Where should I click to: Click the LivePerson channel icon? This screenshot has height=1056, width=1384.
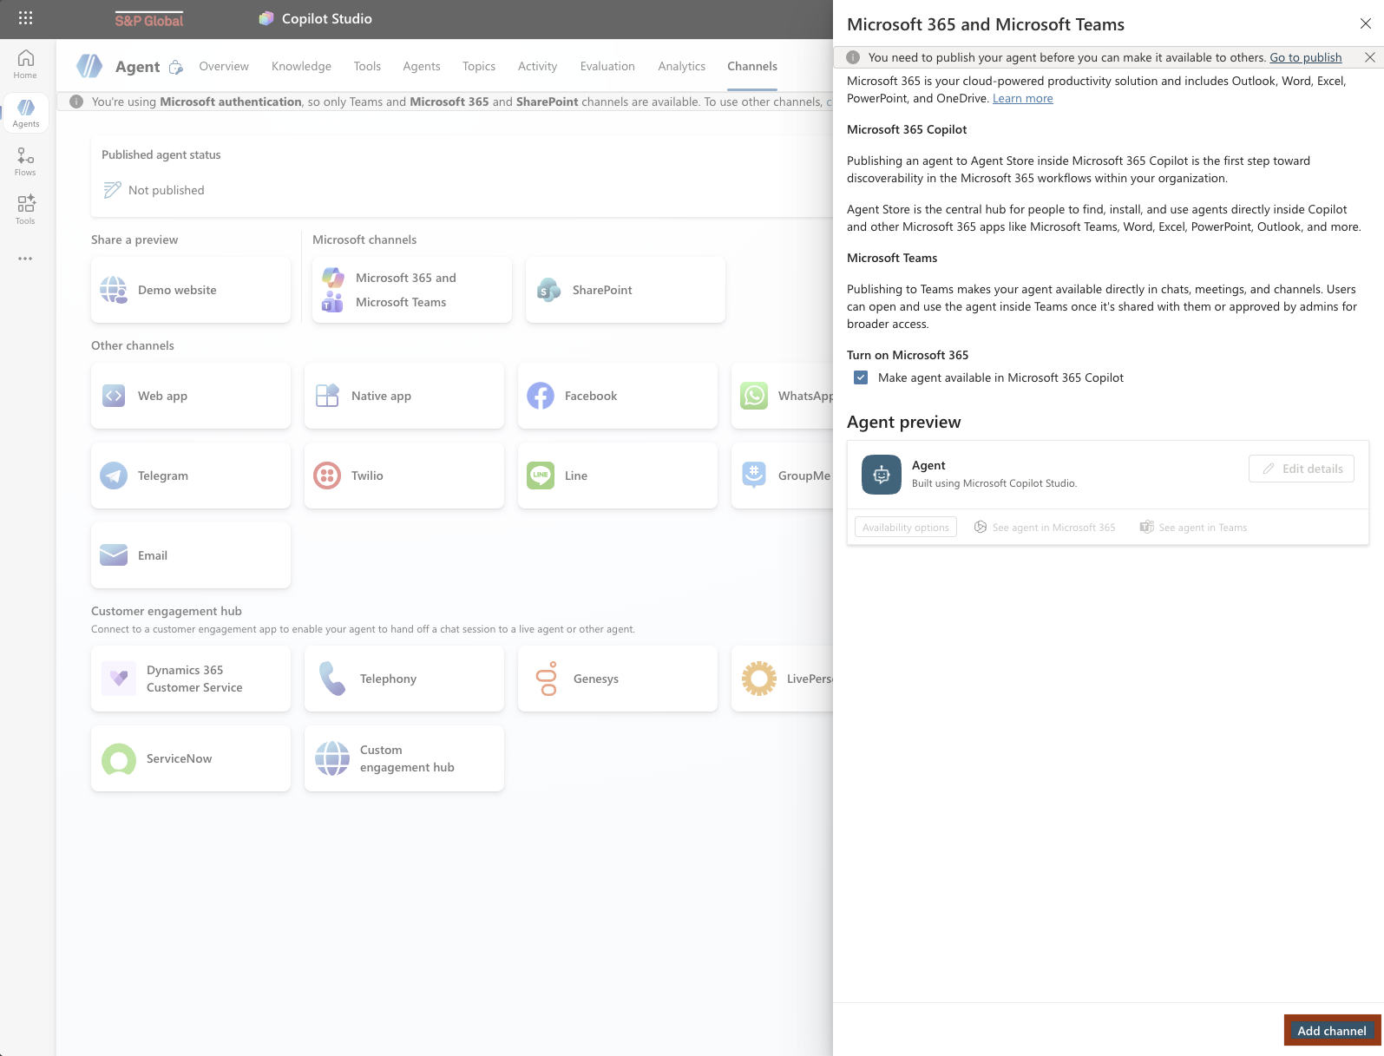tap(759, 679)
